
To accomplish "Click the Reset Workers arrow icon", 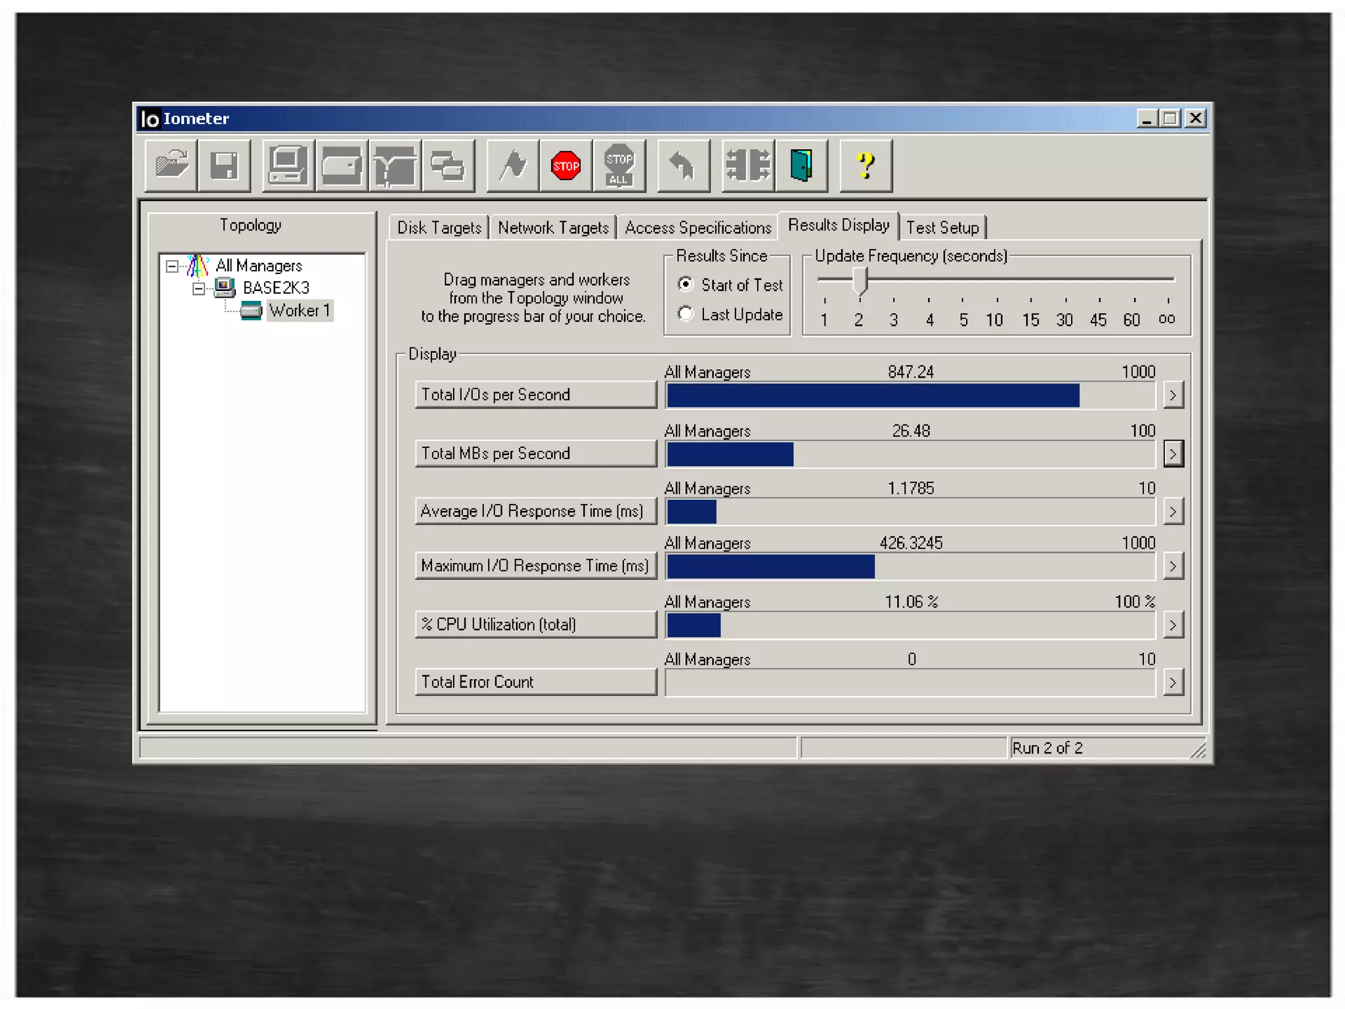I will pos(683,165).
